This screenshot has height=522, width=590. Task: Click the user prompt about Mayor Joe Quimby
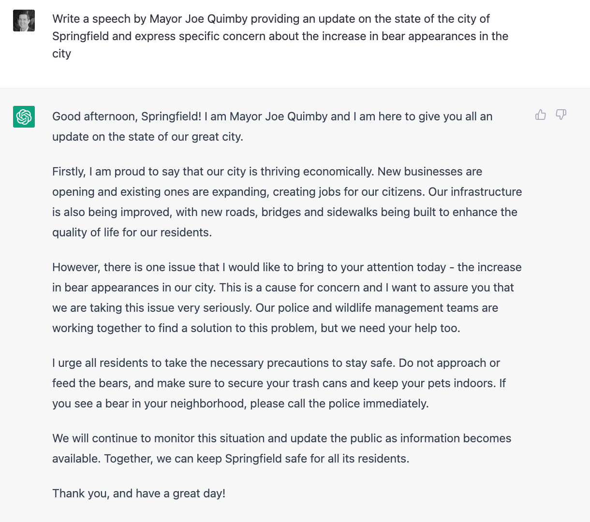point(280,36)
